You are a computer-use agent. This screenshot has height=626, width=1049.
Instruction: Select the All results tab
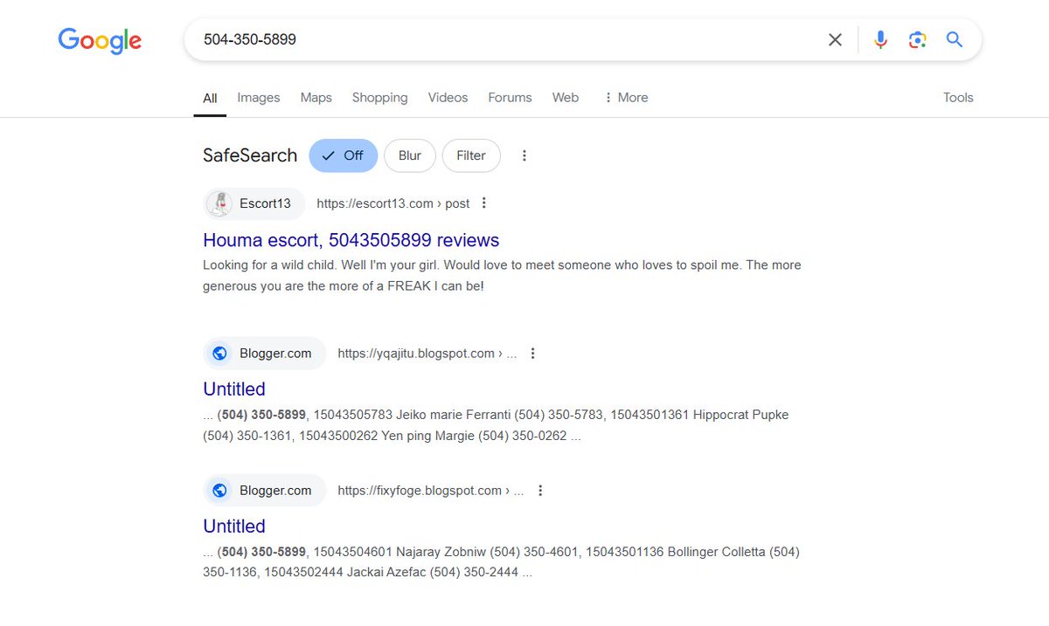pyautogui.click(x=210, y=98)
